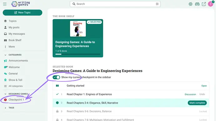Image resolution: width=216 pixels, height=121 pixels.
Task: Click '1 of 8 done' text
Action: pos(61,51)
